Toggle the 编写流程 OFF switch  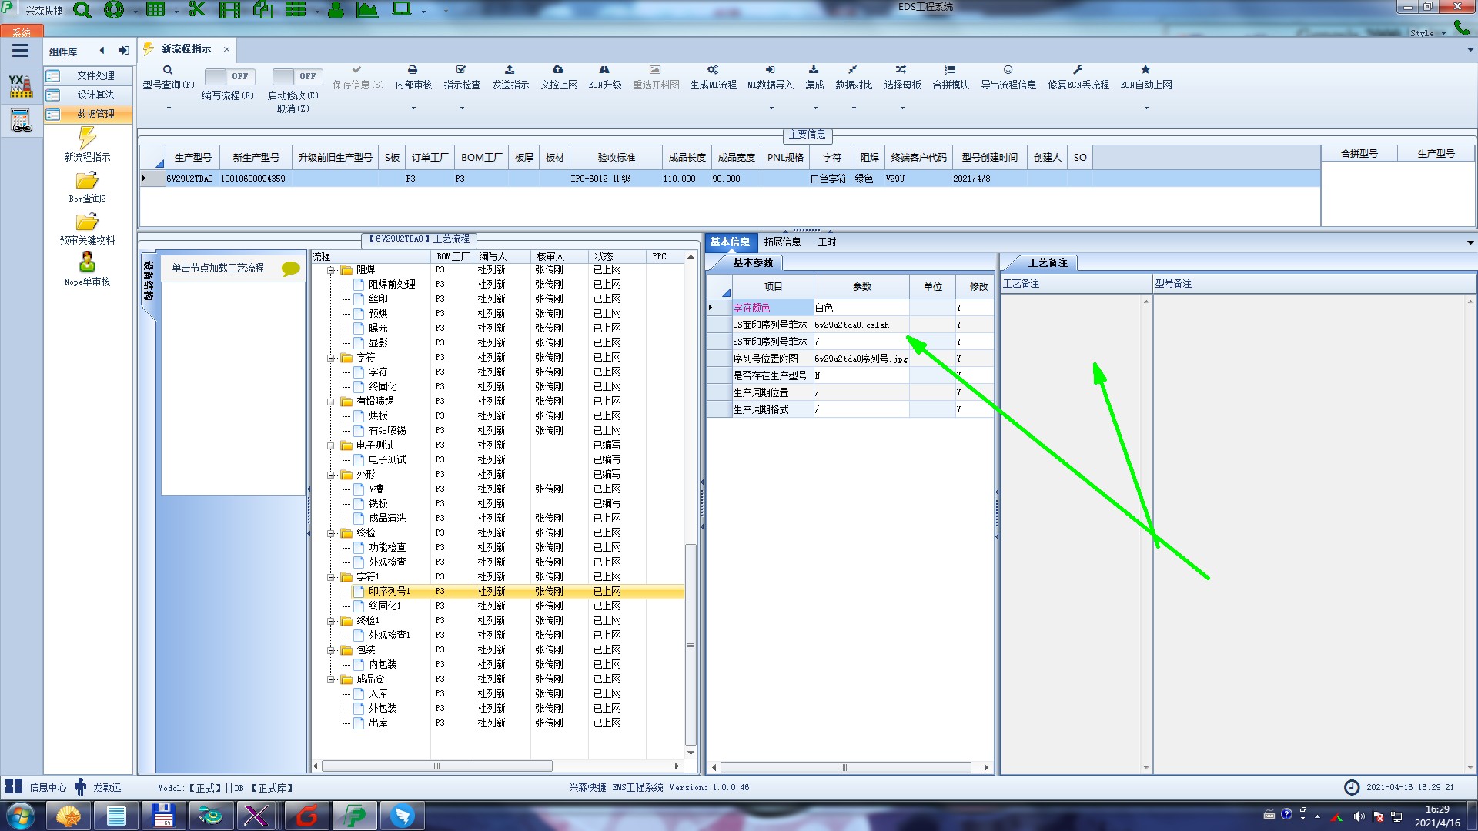tap(228, 76)
